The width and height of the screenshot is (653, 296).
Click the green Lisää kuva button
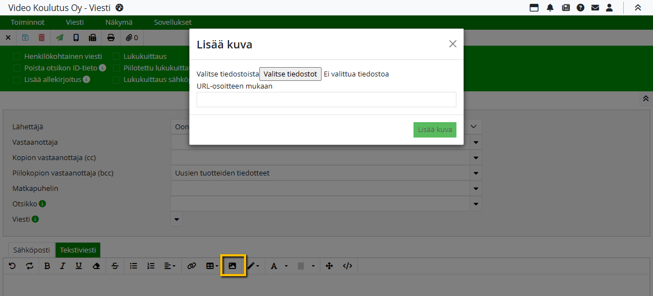pos(434,130)
